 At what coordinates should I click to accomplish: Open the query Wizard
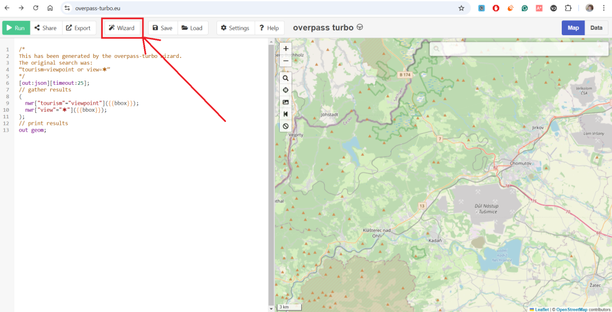point(122,28)
